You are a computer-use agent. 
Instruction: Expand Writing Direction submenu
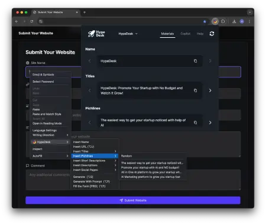coord(50,135)
